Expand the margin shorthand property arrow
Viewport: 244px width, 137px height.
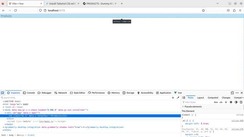tap(195, 134)
